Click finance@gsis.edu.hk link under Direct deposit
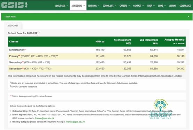 pos(44,118)
